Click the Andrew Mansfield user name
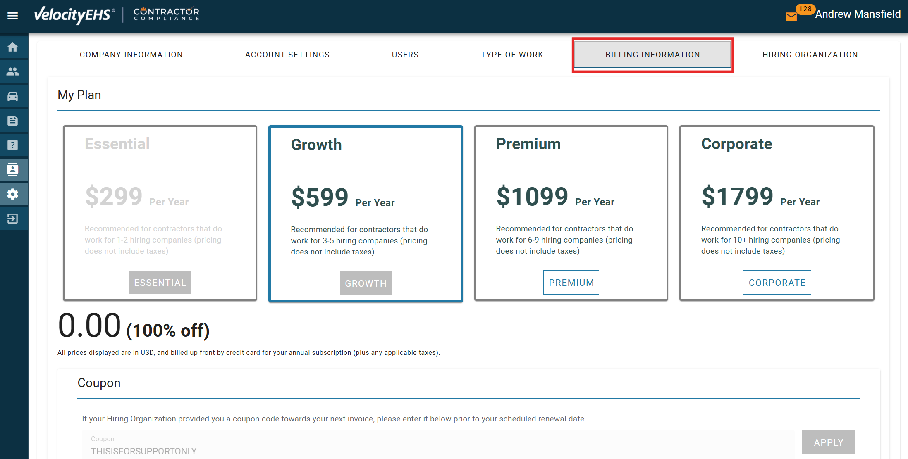The width and height of the screenshot is (908, 459). pyautogui.click(x=858, y=14)
